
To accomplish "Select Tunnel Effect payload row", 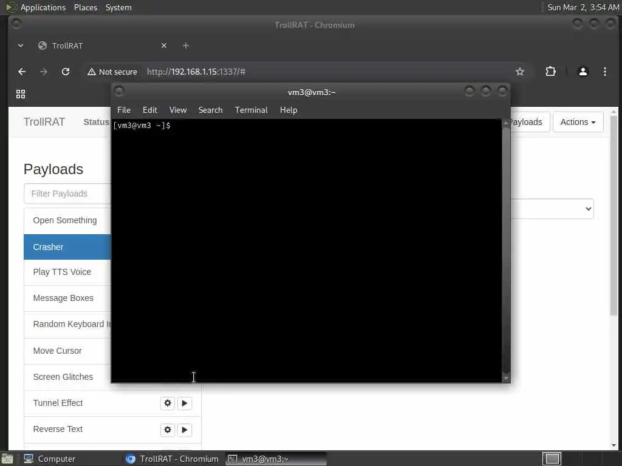I will click(112, 404).
